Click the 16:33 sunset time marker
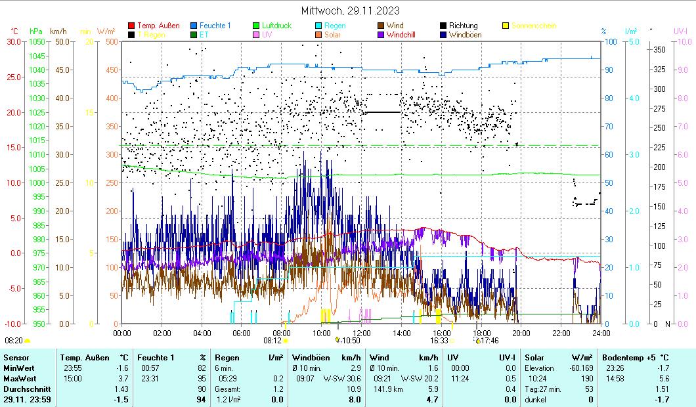696x407 pixels. [439, 341]
